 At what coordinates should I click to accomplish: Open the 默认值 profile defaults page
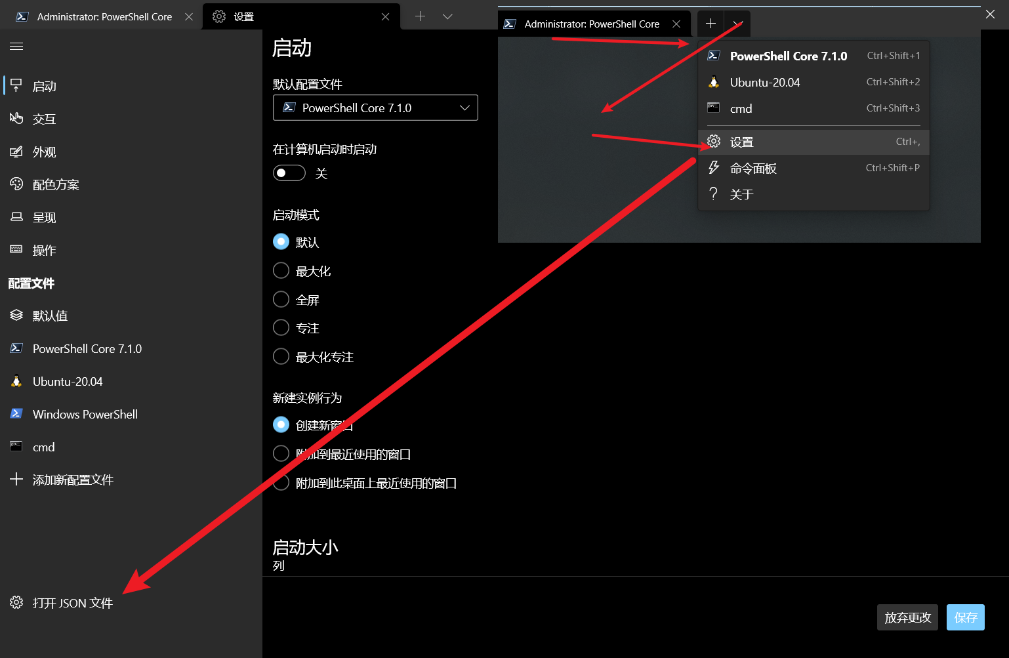click(131, 316)
